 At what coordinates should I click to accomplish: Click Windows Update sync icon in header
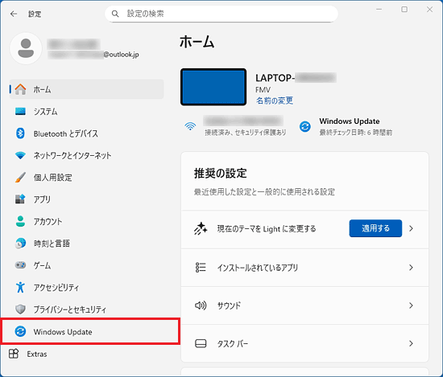tap(305, 127)
